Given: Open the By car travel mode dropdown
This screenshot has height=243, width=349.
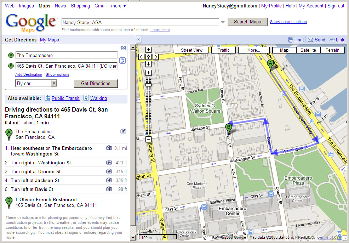Looking at the screenshot, I should pos(36,83).
